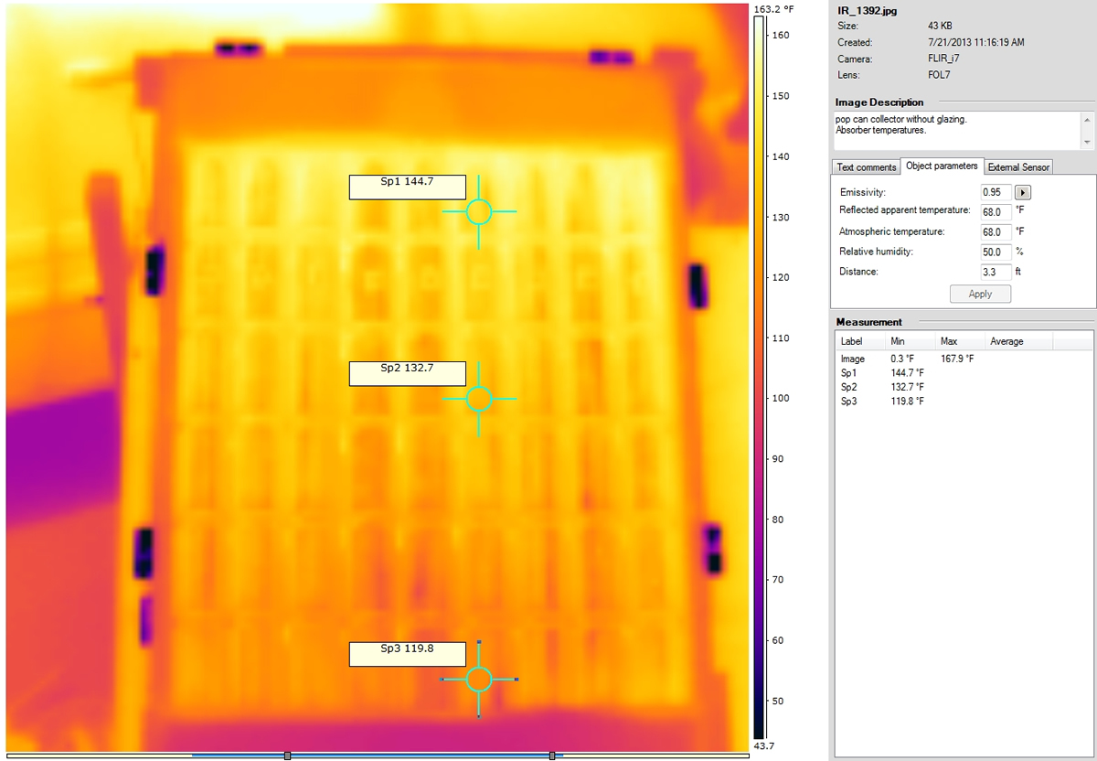Click the left handle of the temperature range slider
Viewport: 1097px width, 761px height.
(x=287, y=756)
